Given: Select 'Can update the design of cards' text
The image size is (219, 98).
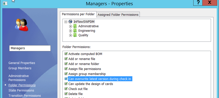Looking at the screenshot, I should (91, 84).
